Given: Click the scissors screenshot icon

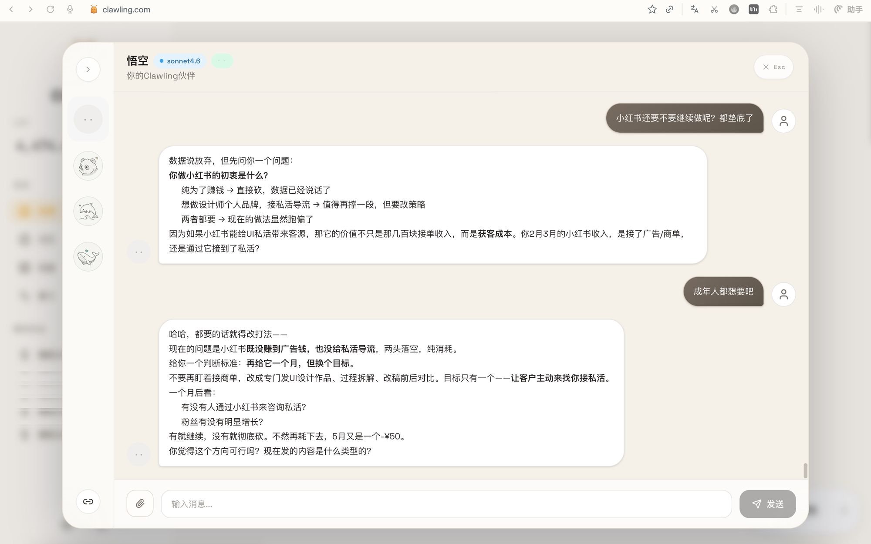Looking at the screenshot, I should [714, 9].
